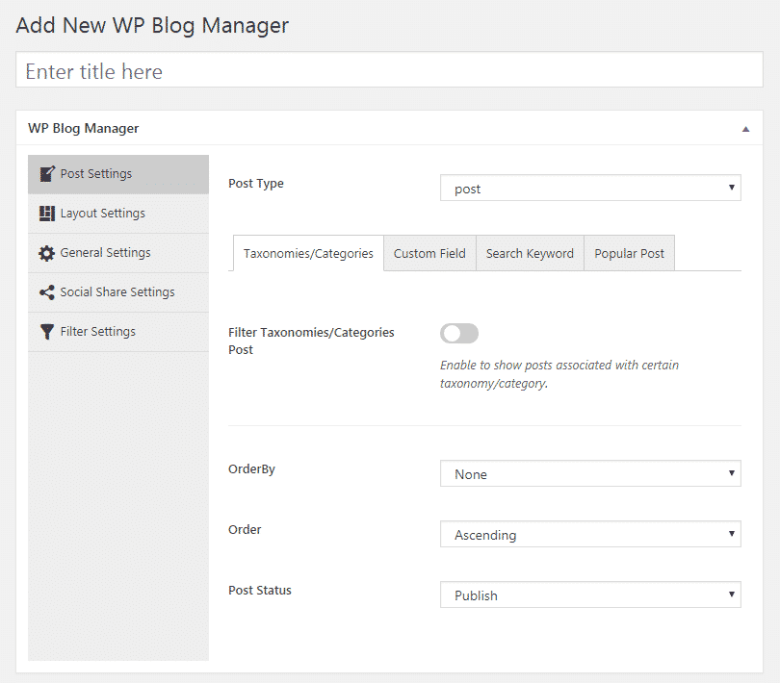Open General Settings section label
Screen dimensions: 780x683
106,253
